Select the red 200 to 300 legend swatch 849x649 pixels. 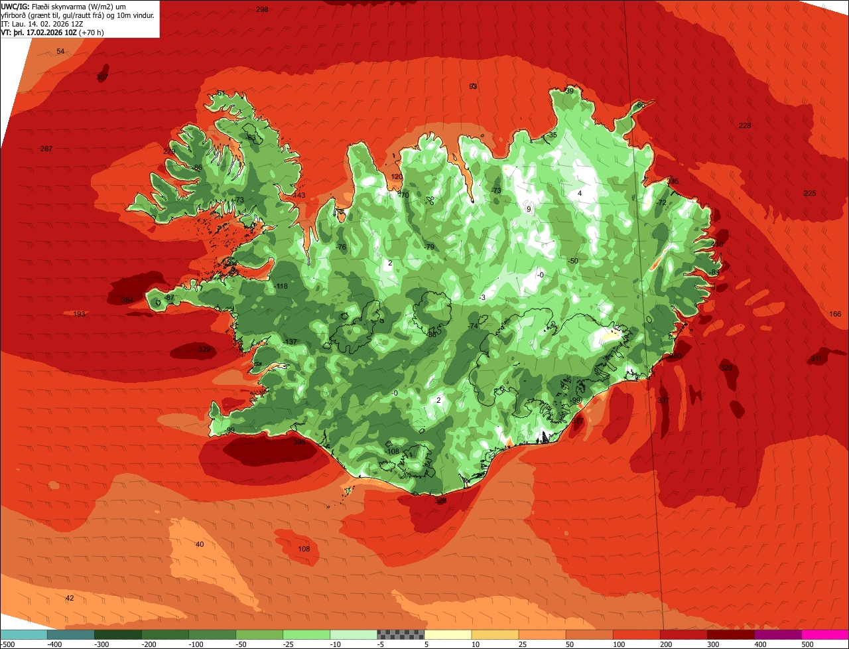(683, 634)
